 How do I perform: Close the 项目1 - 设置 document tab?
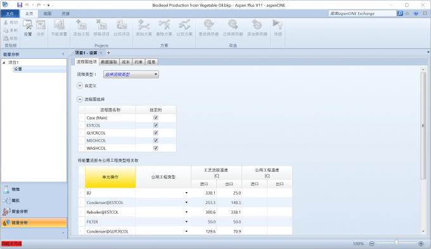[101, 53]
